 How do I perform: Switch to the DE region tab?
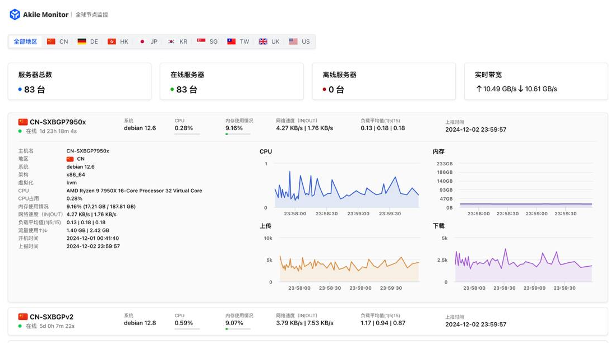(x=88, y=41)
